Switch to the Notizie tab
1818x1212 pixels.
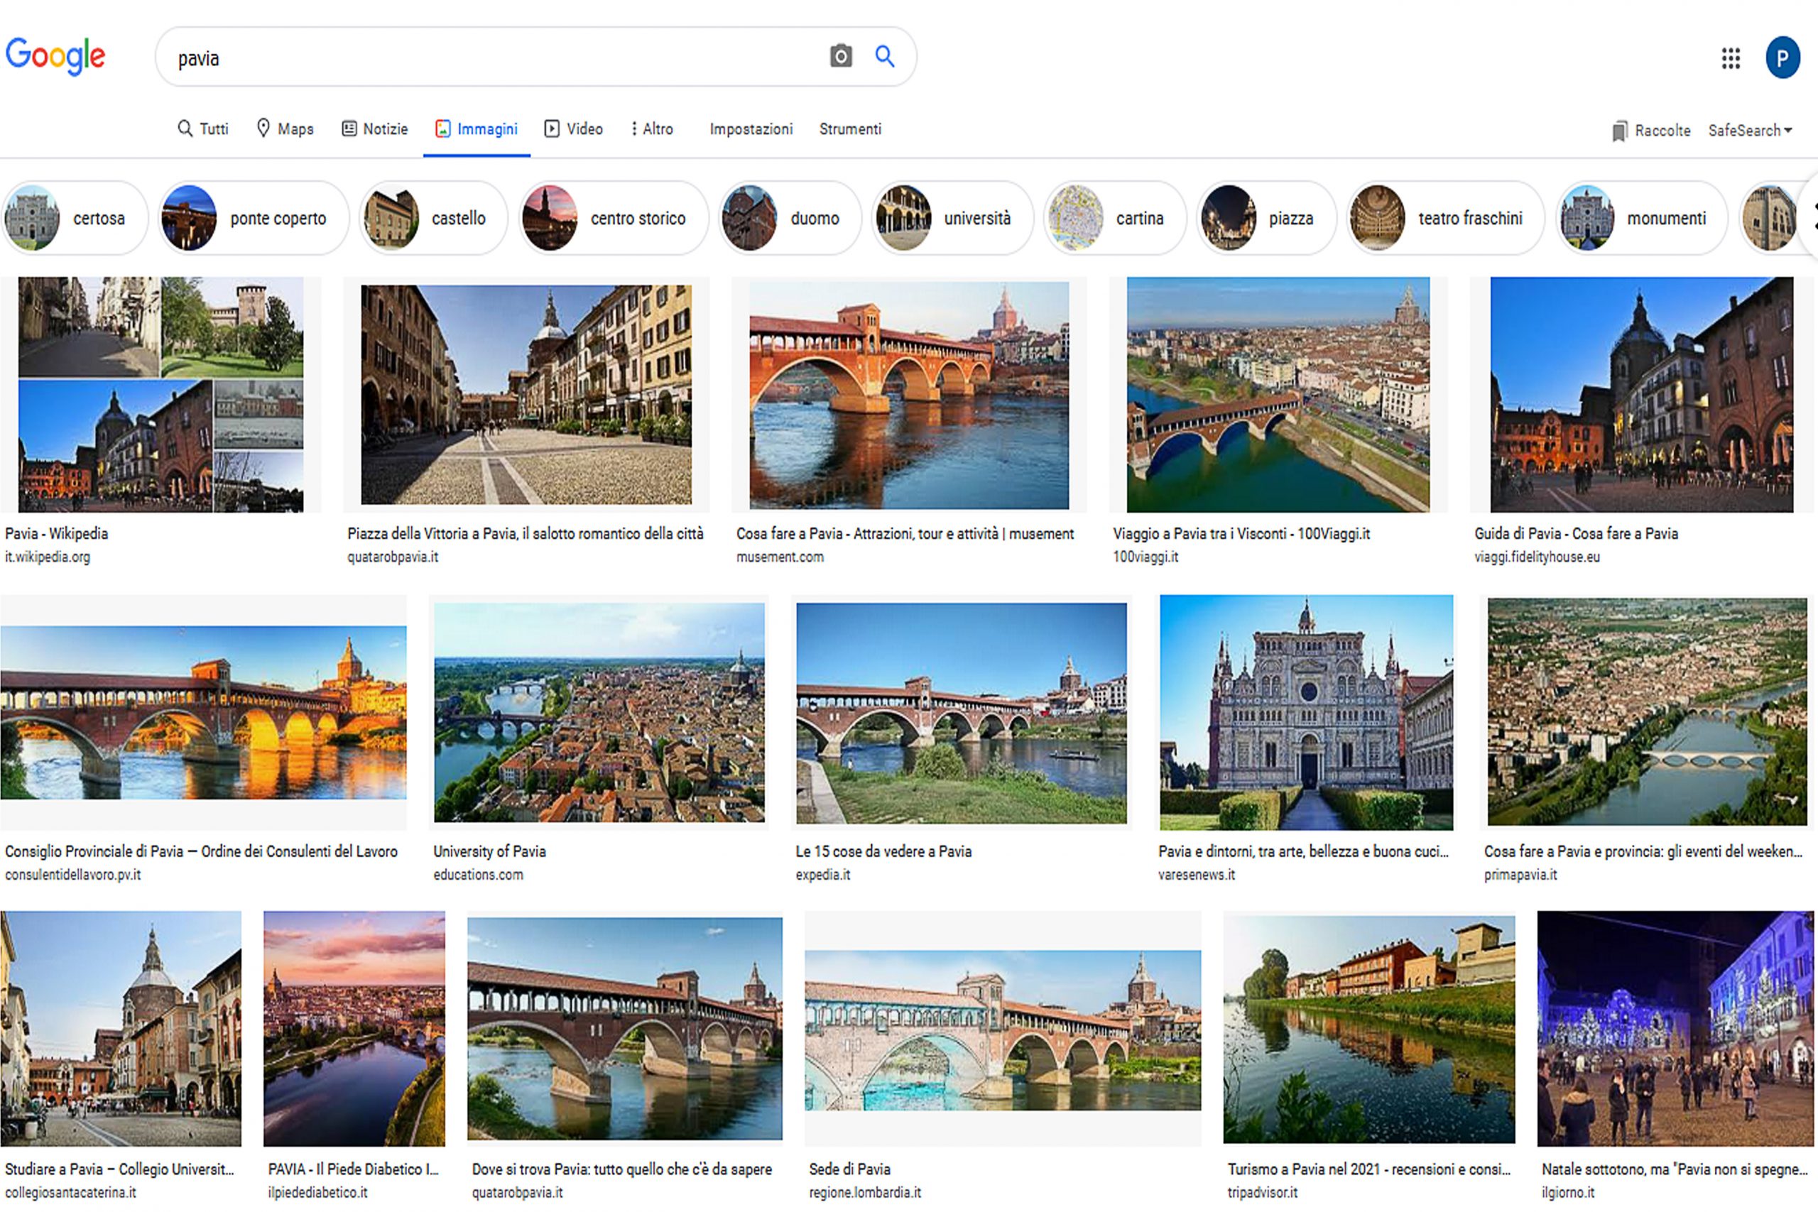375,129
